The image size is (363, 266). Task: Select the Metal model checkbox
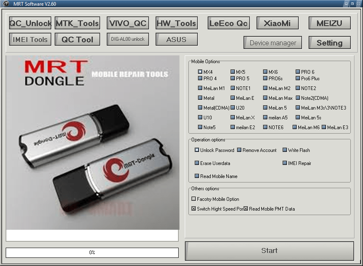200,98
